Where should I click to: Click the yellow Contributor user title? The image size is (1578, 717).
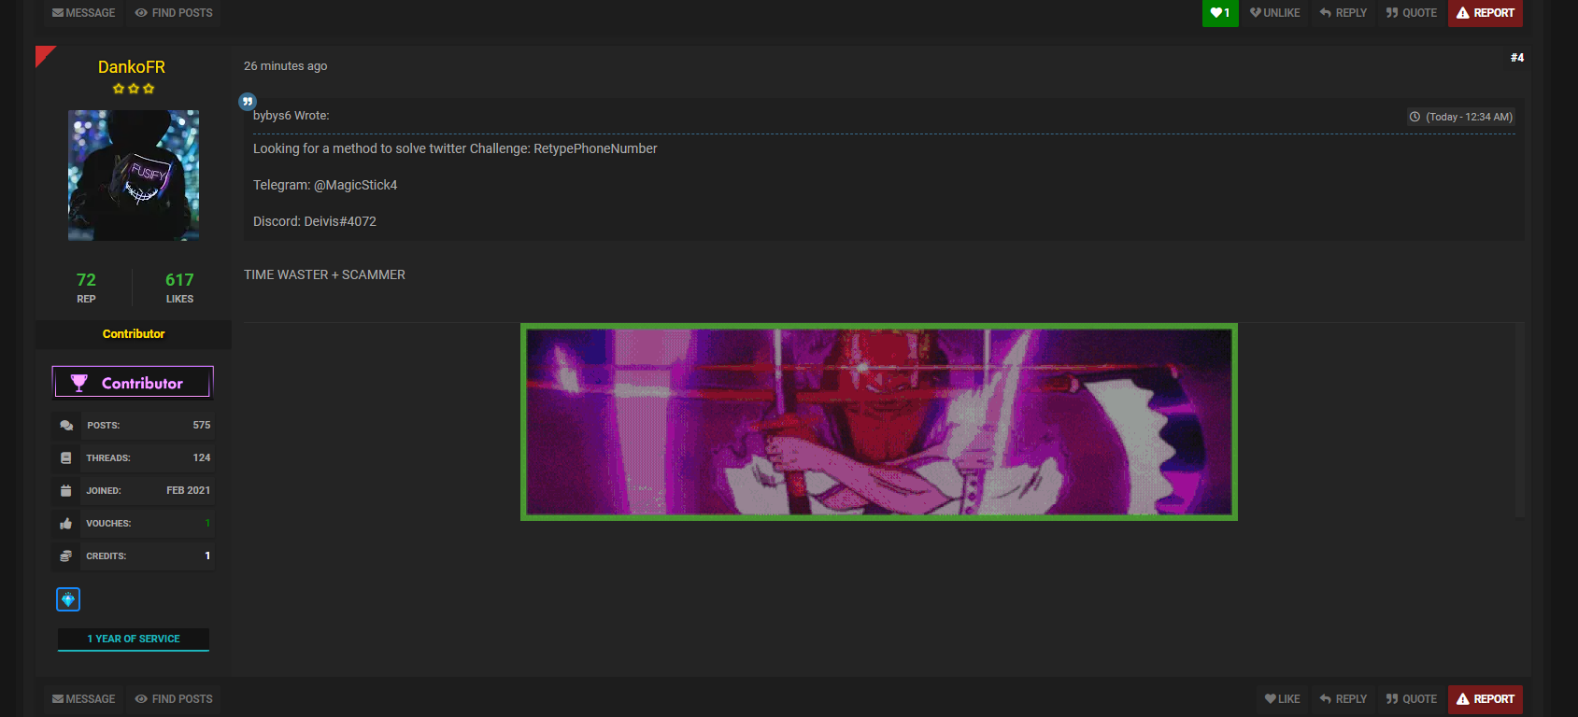click(x=134, y=334)
